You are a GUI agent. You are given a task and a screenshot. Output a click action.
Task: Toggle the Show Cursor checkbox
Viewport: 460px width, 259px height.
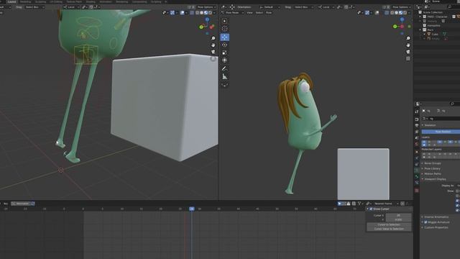(x=371, y=209)
